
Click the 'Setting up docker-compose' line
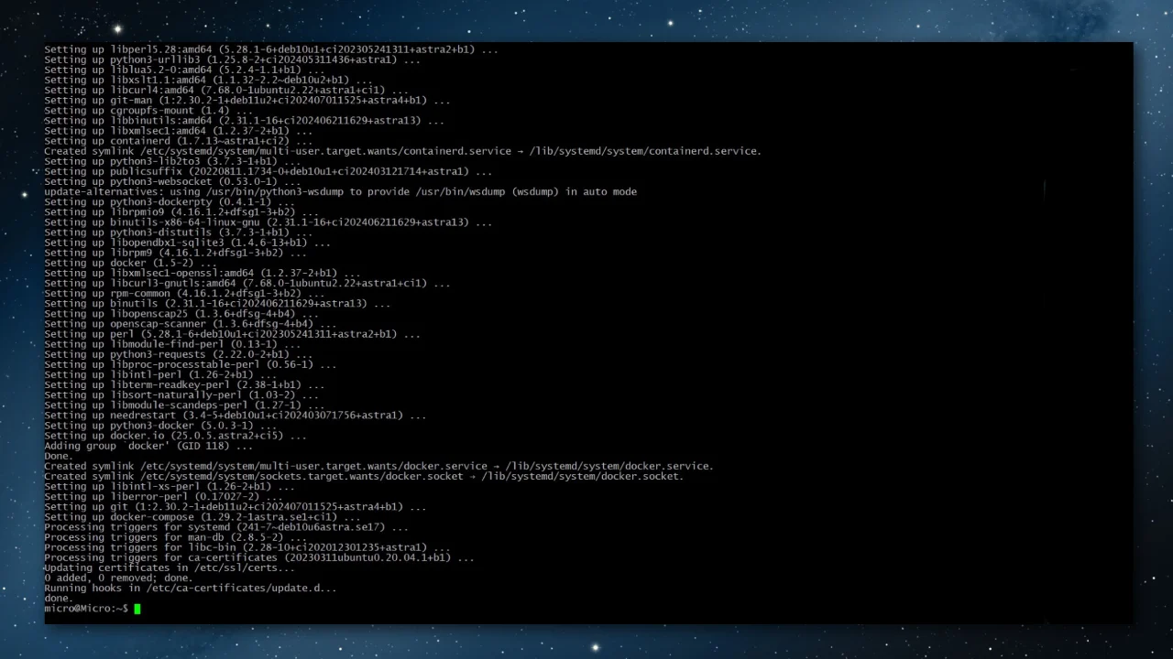pyautogui.click(x=203, y=516)
